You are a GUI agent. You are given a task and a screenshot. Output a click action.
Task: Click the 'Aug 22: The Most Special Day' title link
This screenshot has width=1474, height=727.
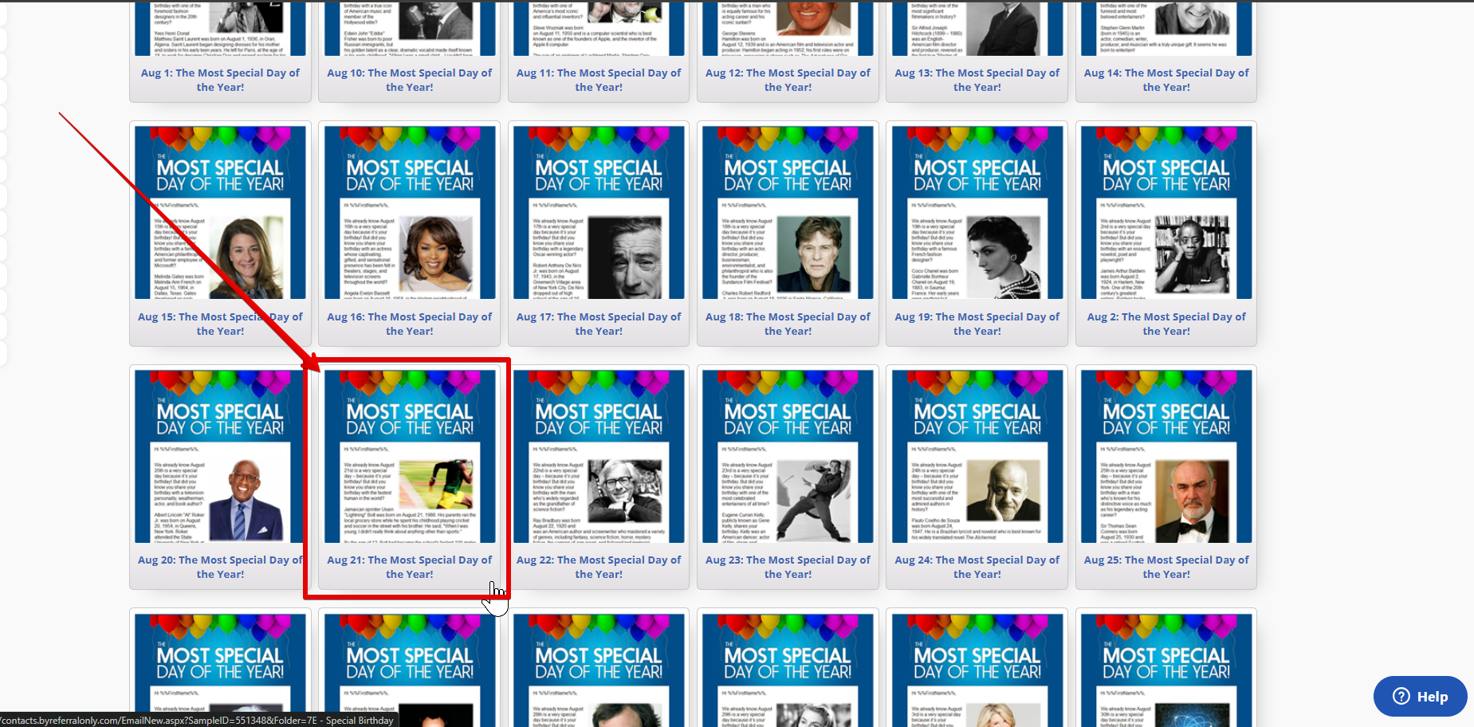[x=599, y=567]
